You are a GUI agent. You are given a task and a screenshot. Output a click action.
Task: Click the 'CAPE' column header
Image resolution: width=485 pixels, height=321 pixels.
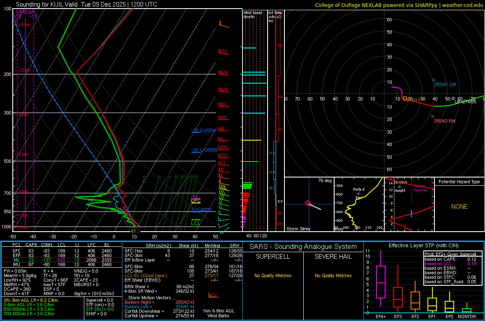click(31, 245)
